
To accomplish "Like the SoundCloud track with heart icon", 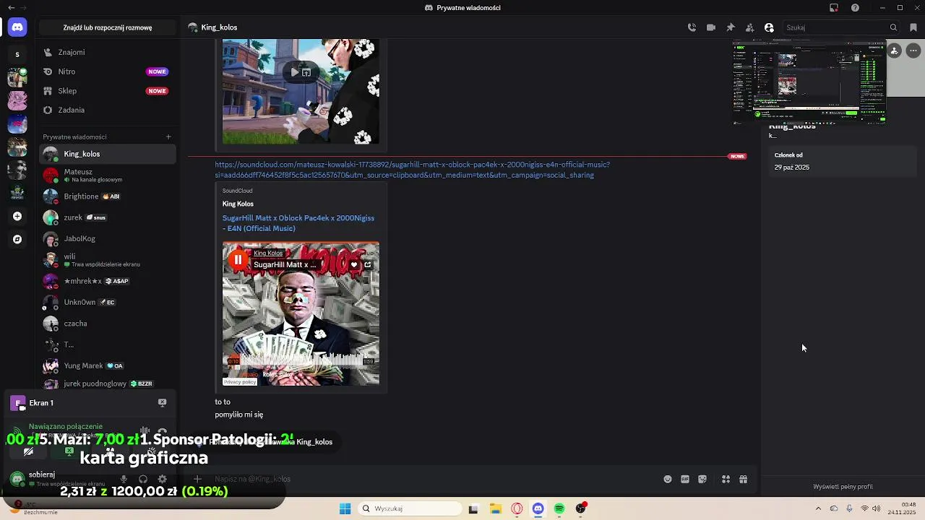I will click(354, 265).
